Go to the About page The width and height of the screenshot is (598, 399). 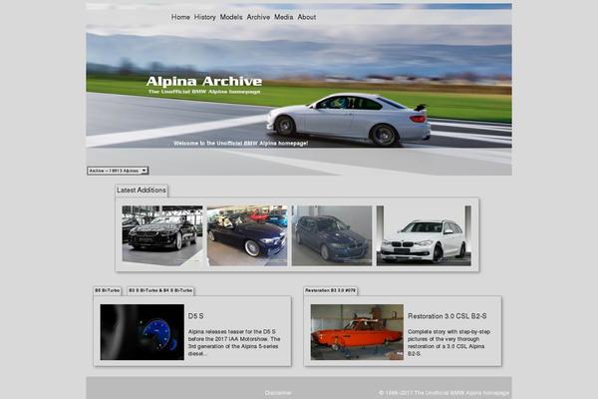tap(307, 17)
